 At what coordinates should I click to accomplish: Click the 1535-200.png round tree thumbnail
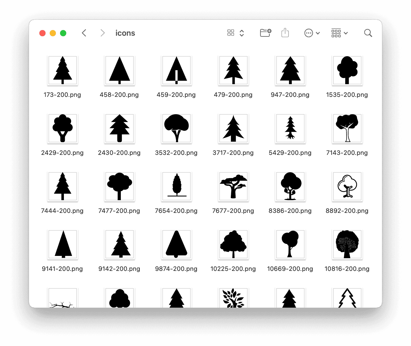point(347,70)
